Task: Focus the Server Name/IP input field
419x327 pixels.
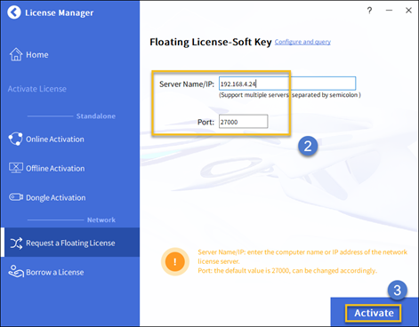Action: (x=287, y=84)
